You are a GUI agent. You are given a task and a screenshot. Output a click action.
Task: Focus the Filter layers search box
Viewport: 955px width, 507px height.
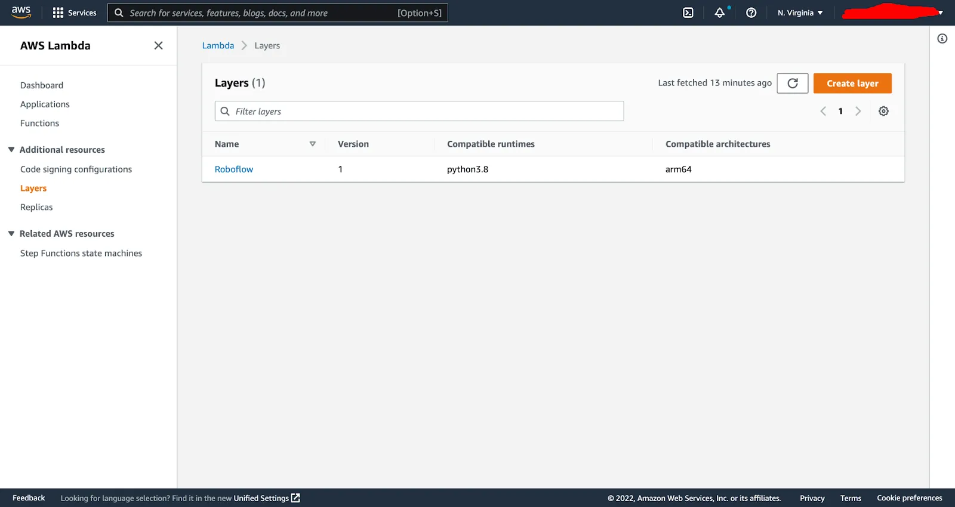pos(419,111)
